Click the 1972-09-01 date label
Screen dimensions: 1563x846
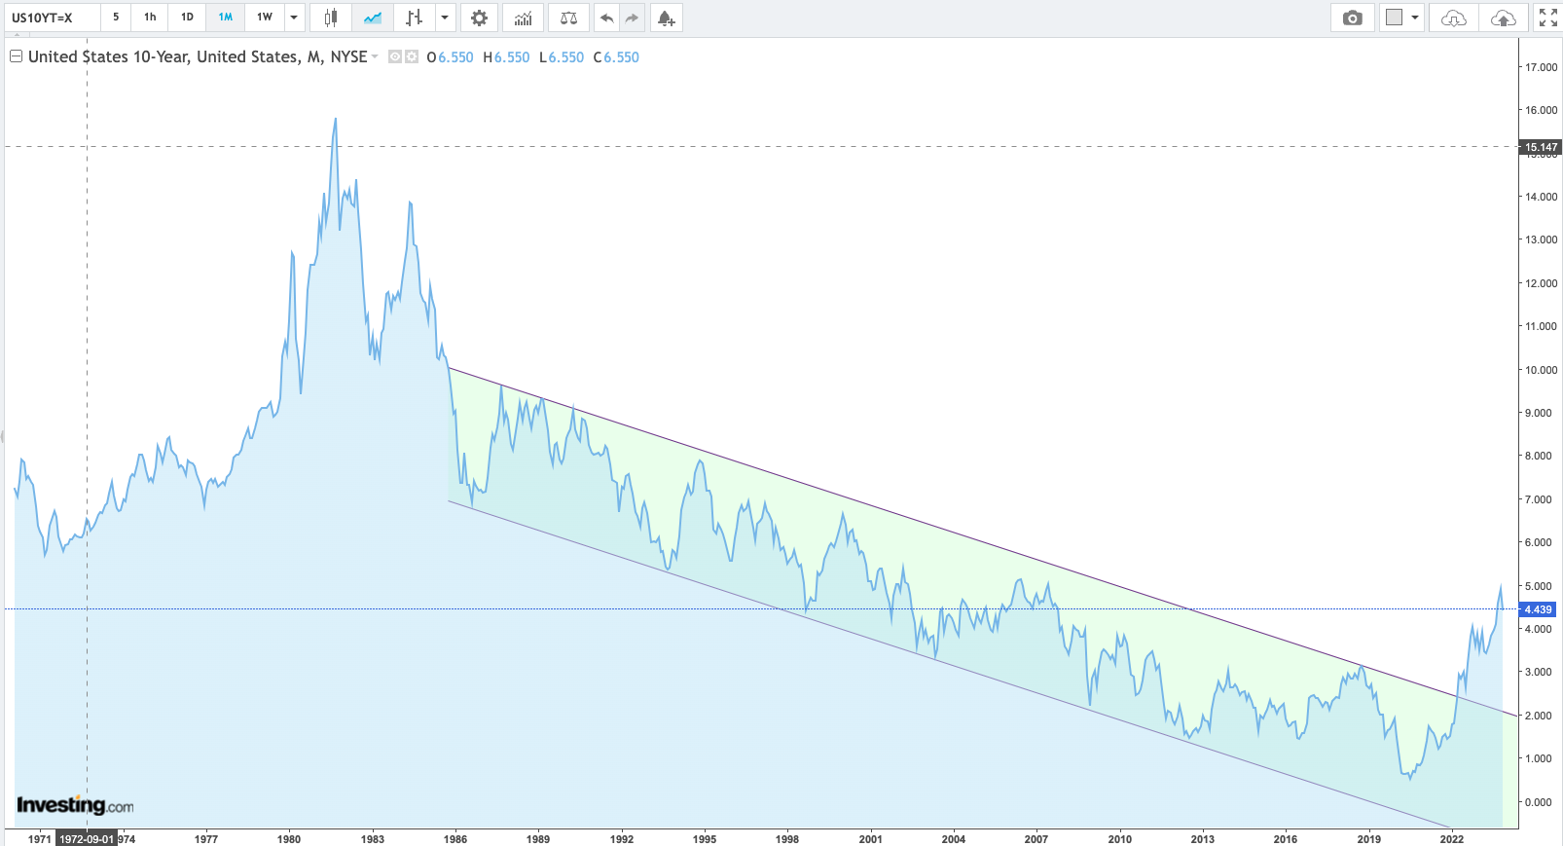tap(87, 838)
